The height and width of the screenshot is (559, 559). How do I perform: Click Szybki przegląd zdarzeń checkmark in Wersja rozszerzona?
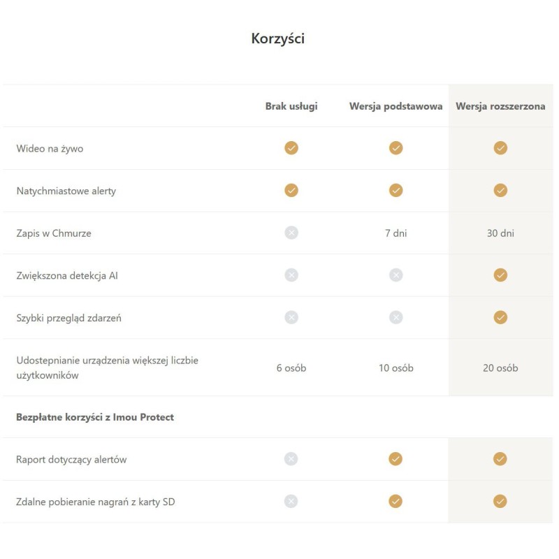[x=500, y=317]
